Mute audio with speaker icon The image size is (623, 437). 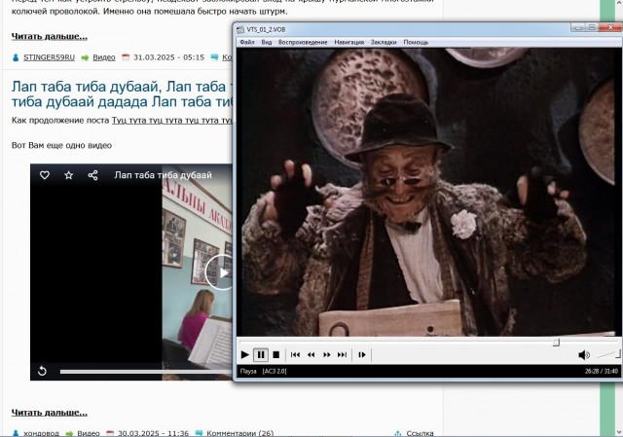(x=584, y=355)
